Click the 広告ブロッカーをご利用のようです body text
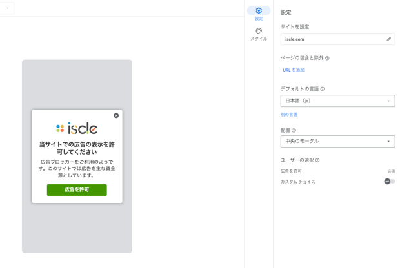 (x=77, y=168)
